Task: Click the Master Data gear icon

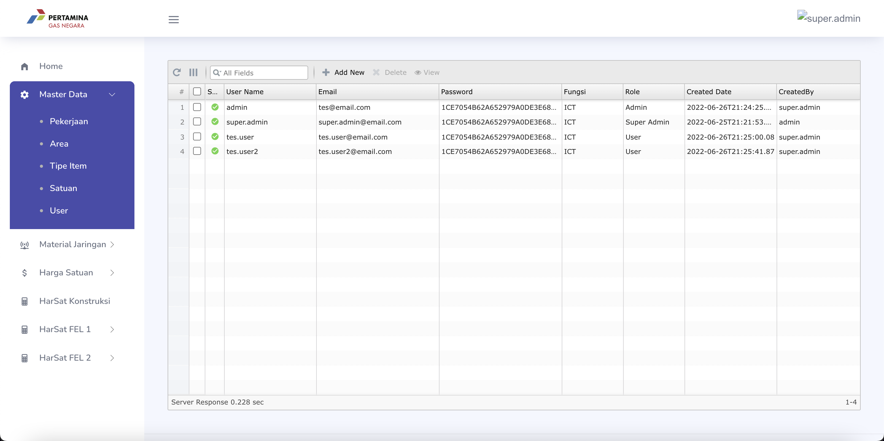Action: 24,95
